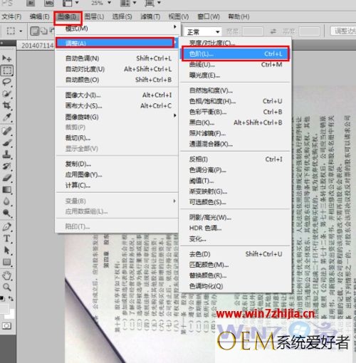This screenshot has height=363, width=356.
Task: Select the Lasso tool
Action: 7,82
